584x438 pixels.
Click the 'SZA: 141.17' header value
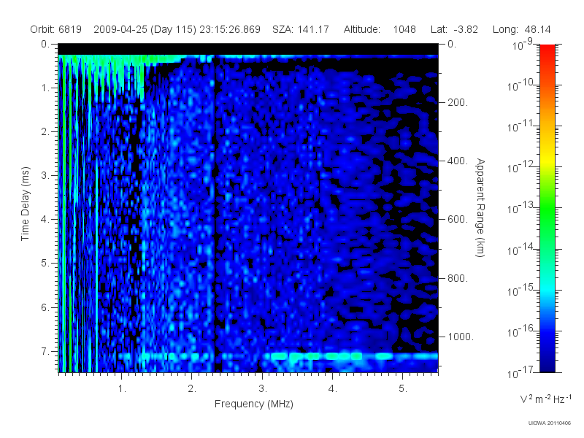coord(301,29)
